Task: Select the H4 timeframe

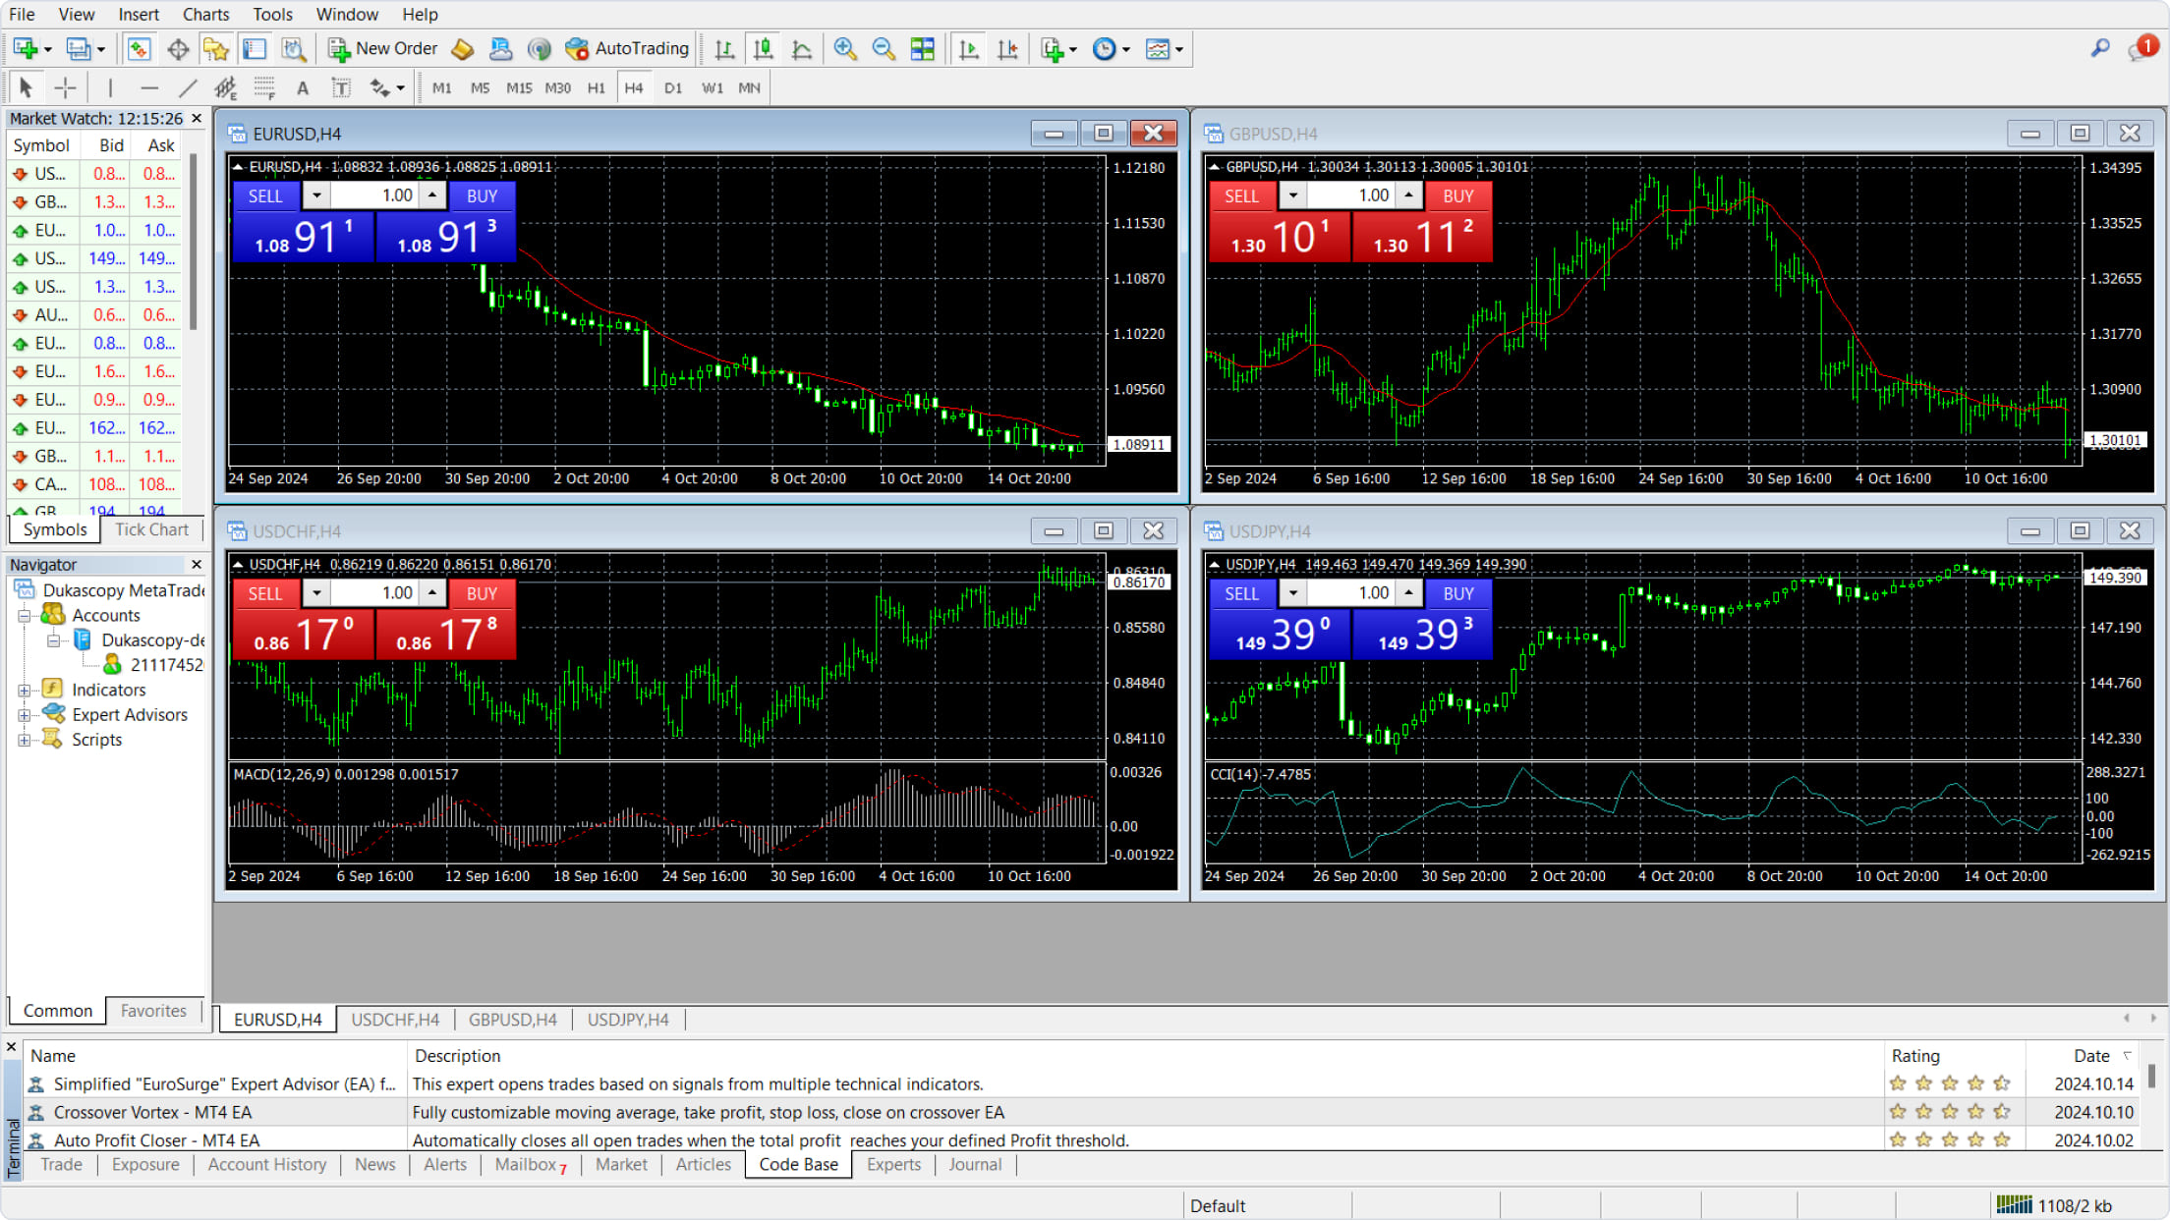Action: tap(634, 87)
